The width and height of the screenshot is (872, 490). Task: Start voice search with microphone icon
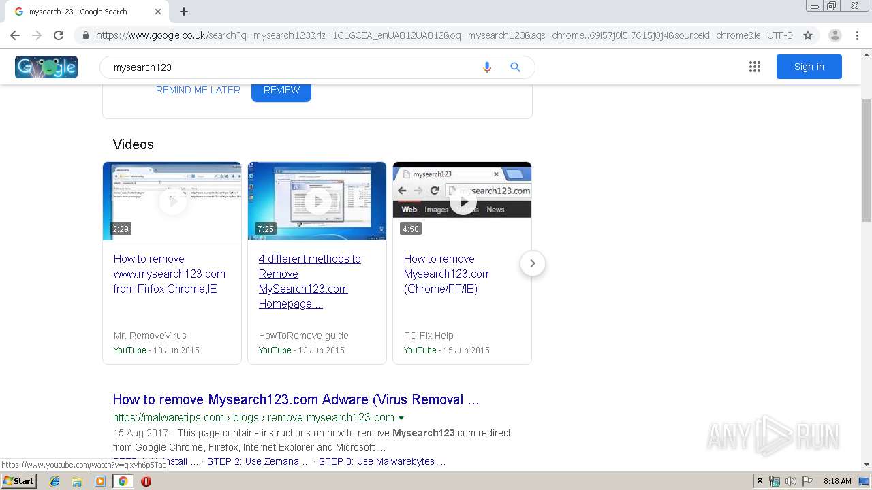[x=487, y=67]
